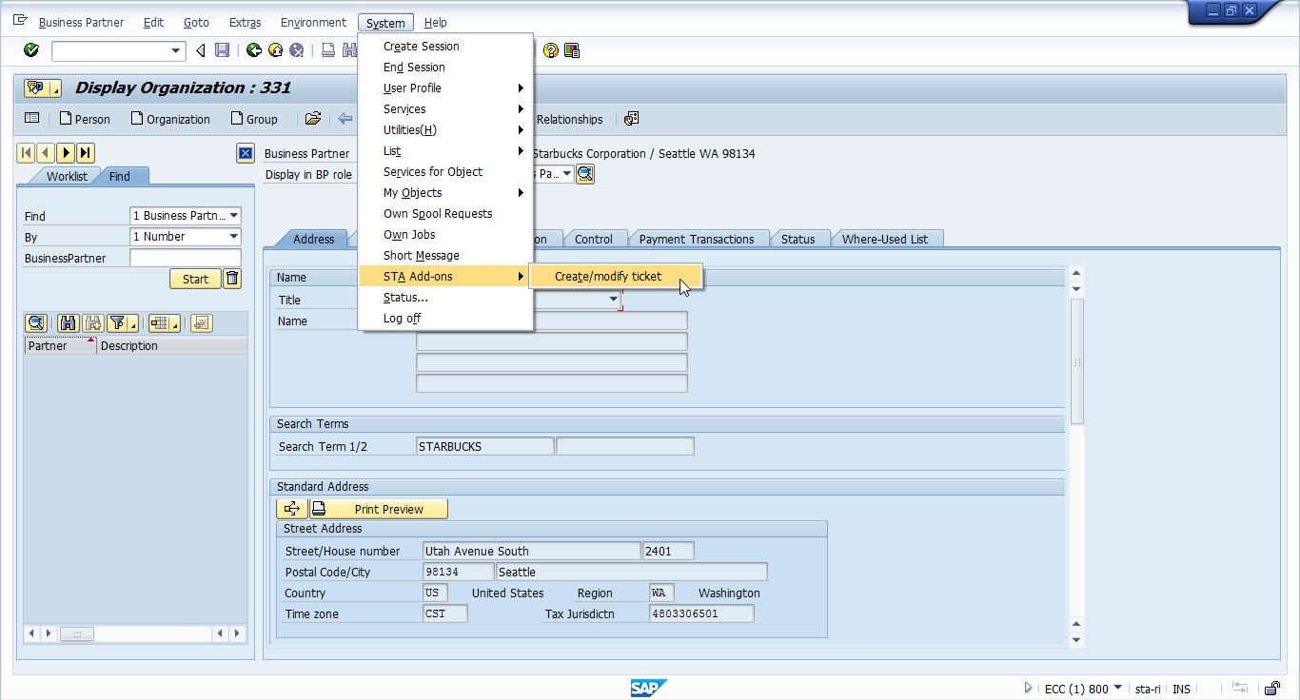Open the Title field dropdown arrow
The height and width of the screenshot is (700, 1300).
click(x=614, y=300)
